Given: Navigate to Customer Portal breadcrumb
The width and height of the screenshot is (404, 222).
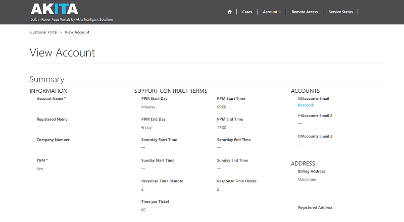Looking at the screenshot, I should pyautogui.click(x=43, y=32).
